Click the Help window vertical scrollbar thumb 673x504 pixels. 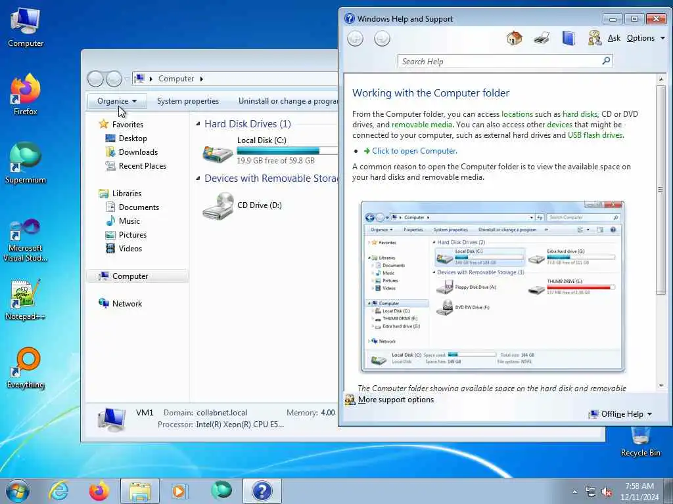click(661, 190)
